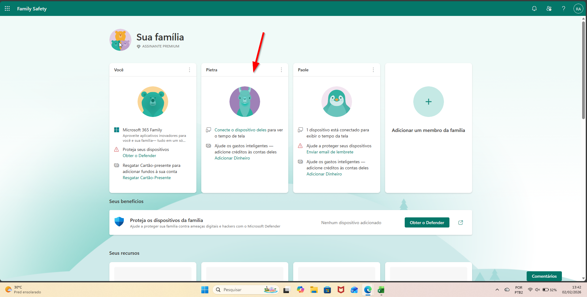The height and width of the screenshot is (297, 587).
Task: Open Outlook from the taskbar
Action: coord(354,290)
